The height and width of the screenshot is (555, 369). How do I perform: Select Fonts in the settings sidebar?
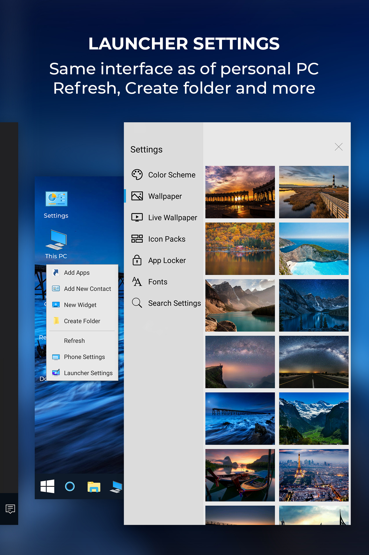(x=157, y=282)
